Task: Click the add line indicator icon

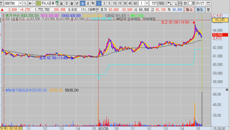Action: pos(175,3)
